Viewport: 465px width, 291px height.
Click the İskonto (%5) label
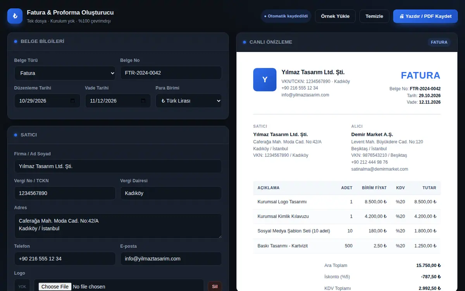[337, 277]
